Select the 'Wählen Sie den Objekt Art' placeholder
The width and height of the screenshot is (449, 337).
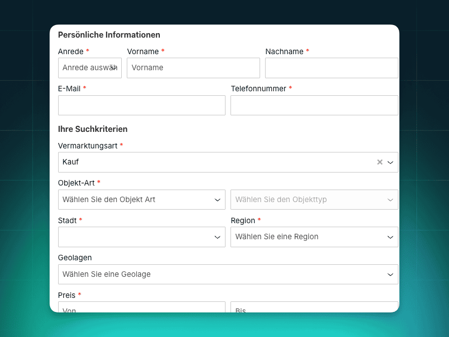point(109,200)
